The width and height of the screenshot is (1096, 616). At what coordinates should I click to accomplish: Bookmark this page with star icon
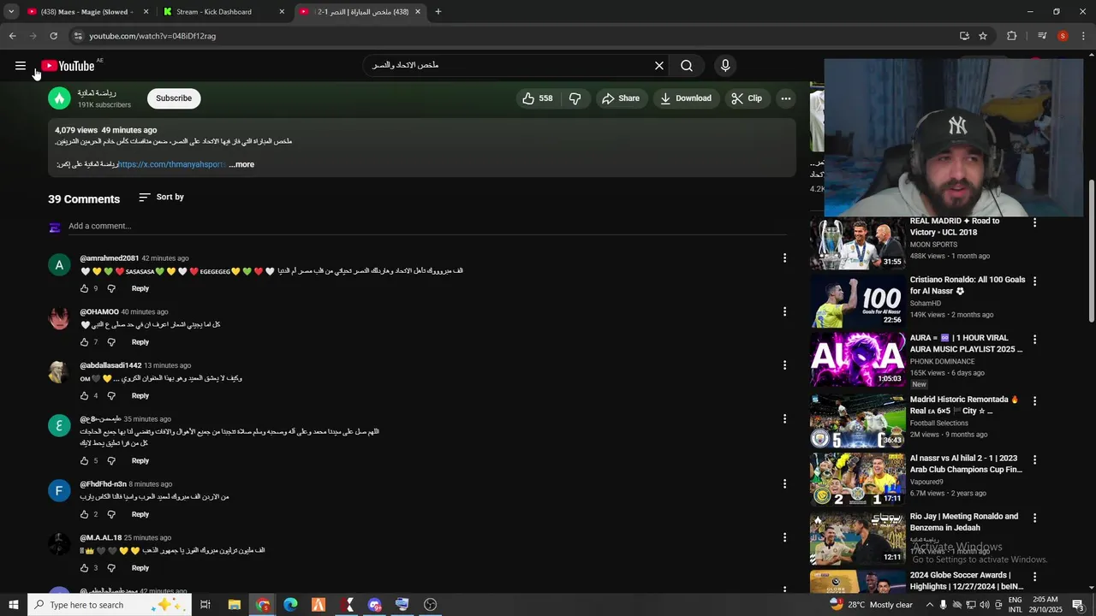pos(983,36)
